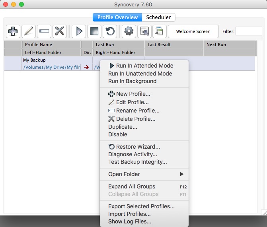Choose Import Profiles...

tap(144, 214)
